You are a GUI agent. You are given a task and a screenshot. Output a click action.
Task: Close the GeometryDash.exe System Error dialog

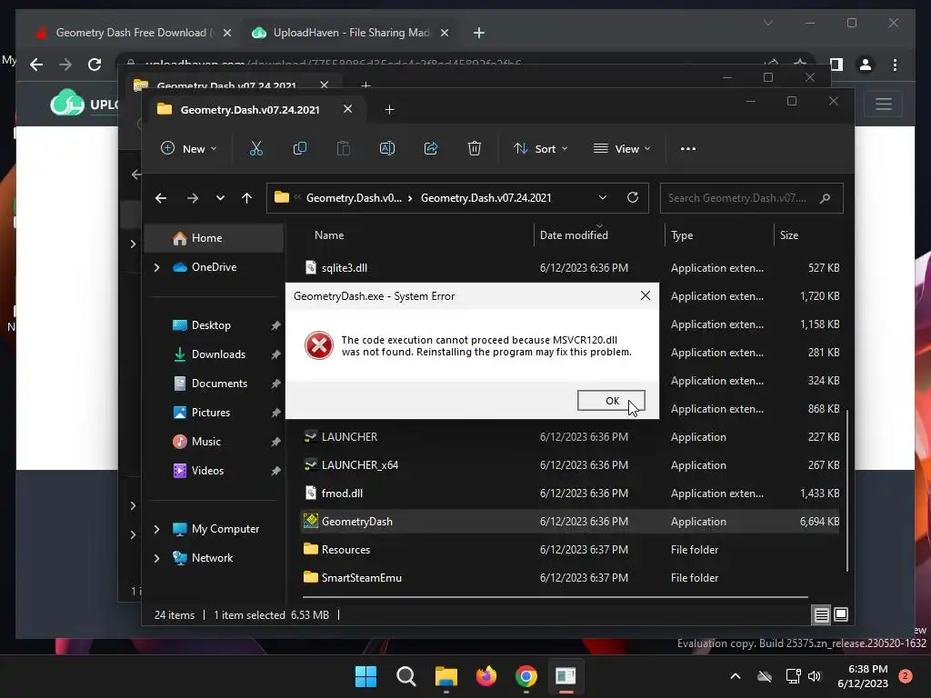pos(646,295)
